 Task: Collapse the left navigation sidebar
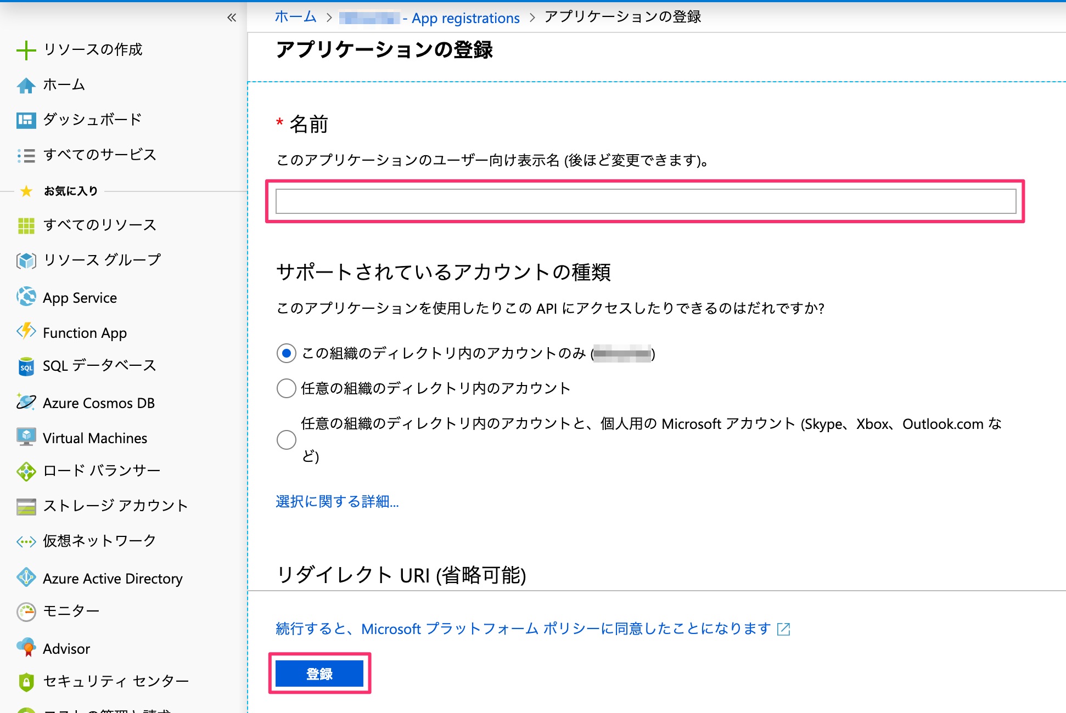tap(232, 18)
